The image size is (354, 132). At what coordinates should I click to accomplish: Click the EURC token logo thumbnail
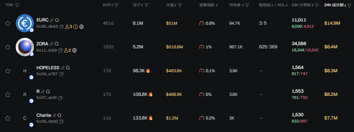coord(25,23)
